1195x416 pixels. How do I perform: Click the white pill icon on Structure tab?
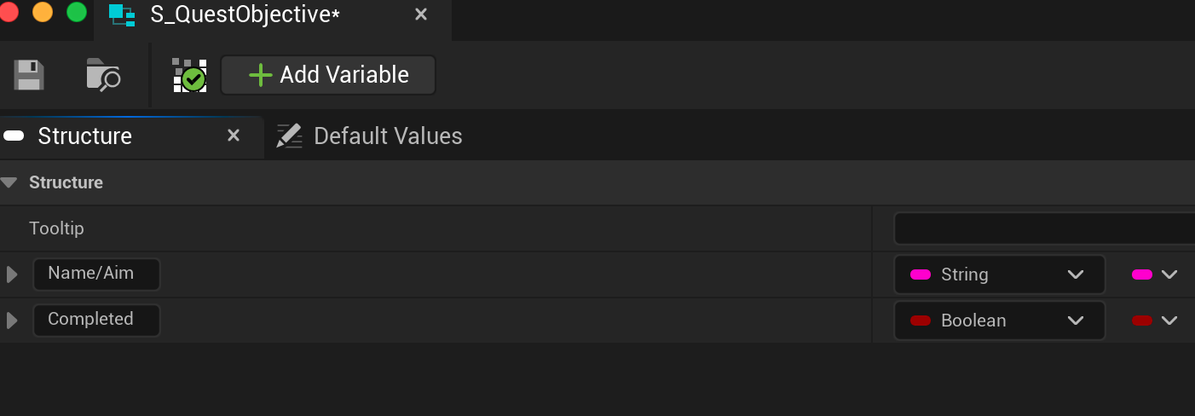pyautogui.click(x=14, y=136)
